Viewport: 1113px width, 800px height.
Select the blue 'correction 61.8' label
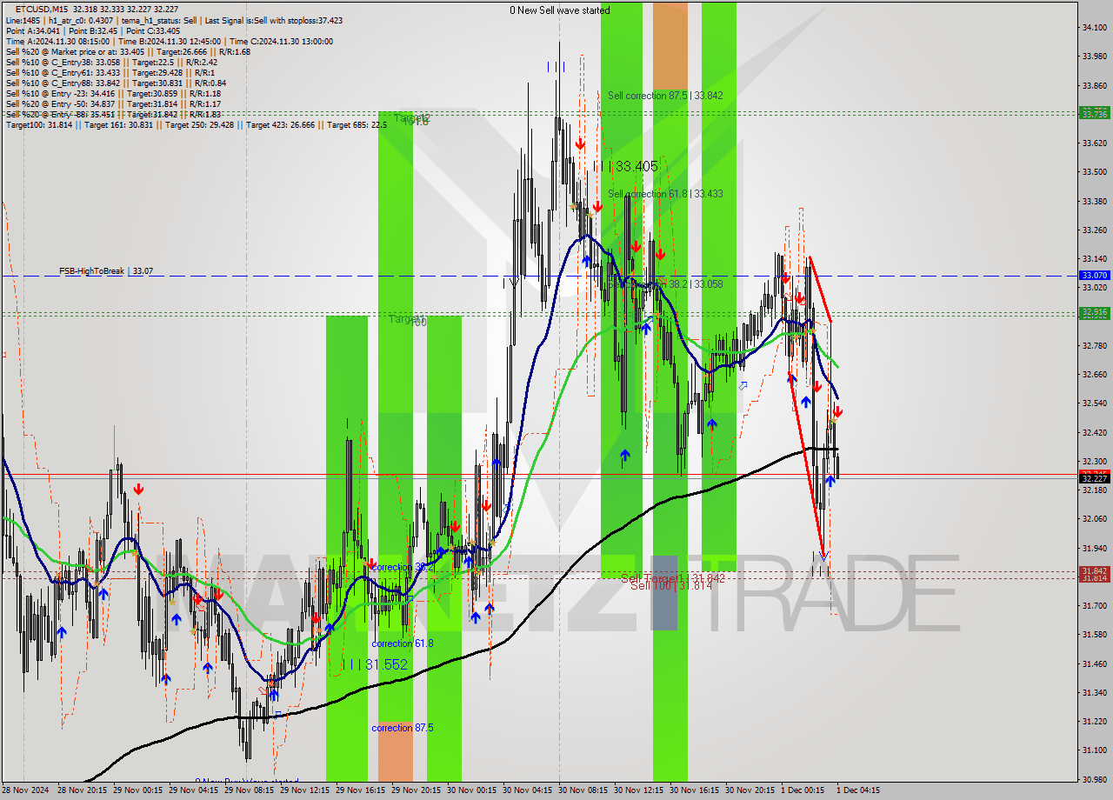tap(402, 643)
